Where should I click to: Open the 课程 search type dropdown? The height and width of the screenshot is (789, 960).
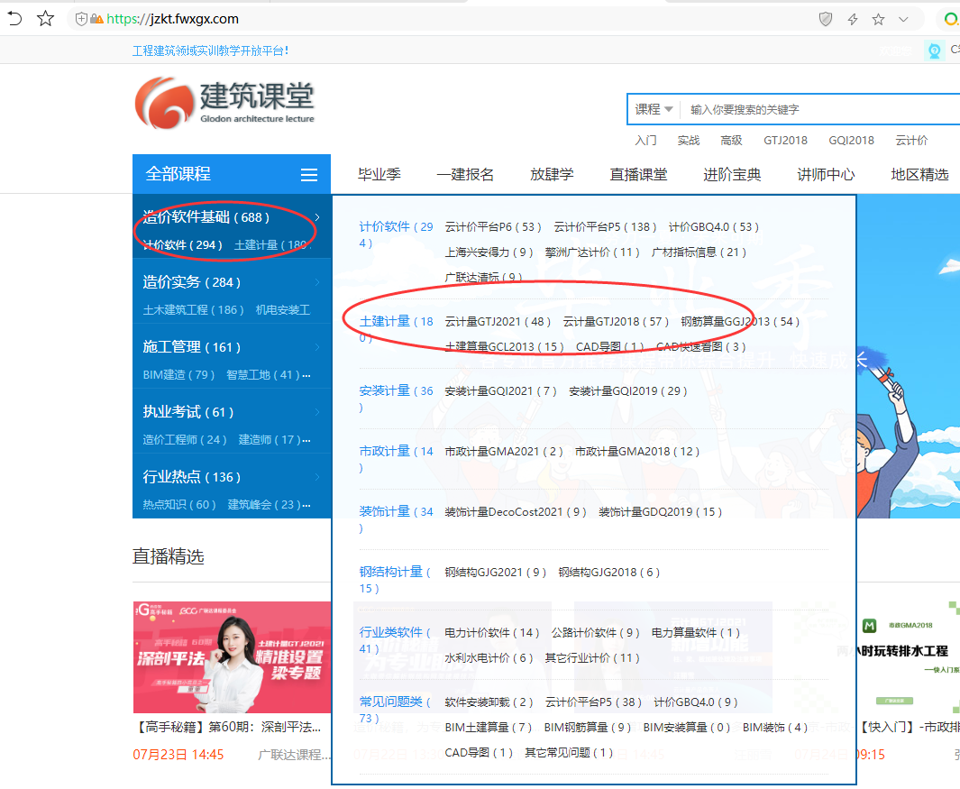coord(654,110)
